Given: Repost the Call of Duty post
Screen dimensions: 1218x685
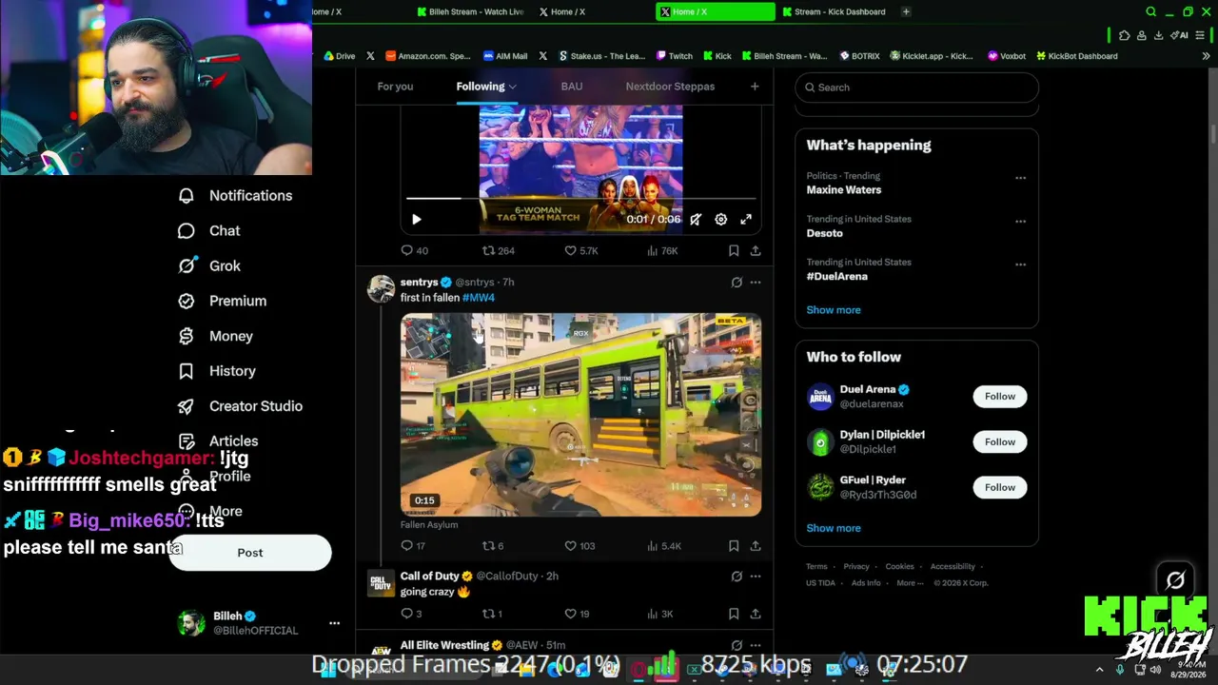Looking at the screenshot, I should pos(492,614).
